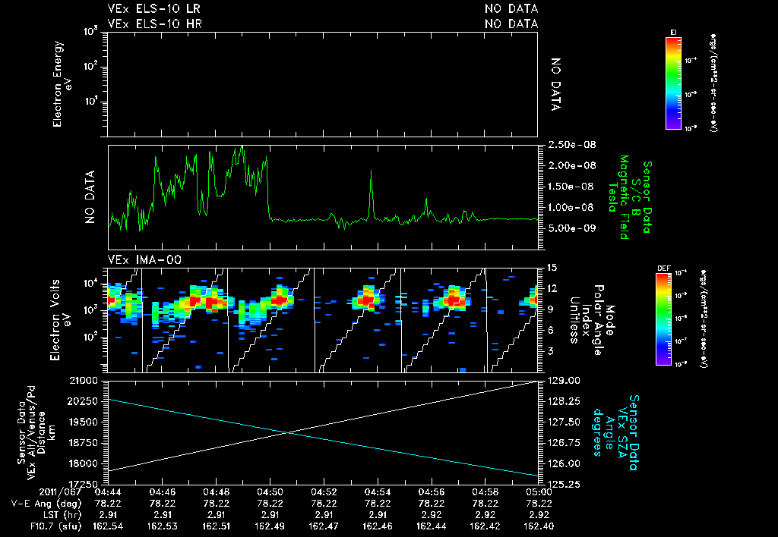Image resolution: width=778 pixels, height=537 pixels.
Task: Click the 'VEx Alt/Venus/Pd Distance km' label
Action: tap(41, 432)
